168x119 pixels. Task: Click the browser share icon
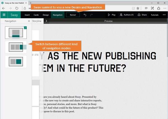(x=158, y=8)
